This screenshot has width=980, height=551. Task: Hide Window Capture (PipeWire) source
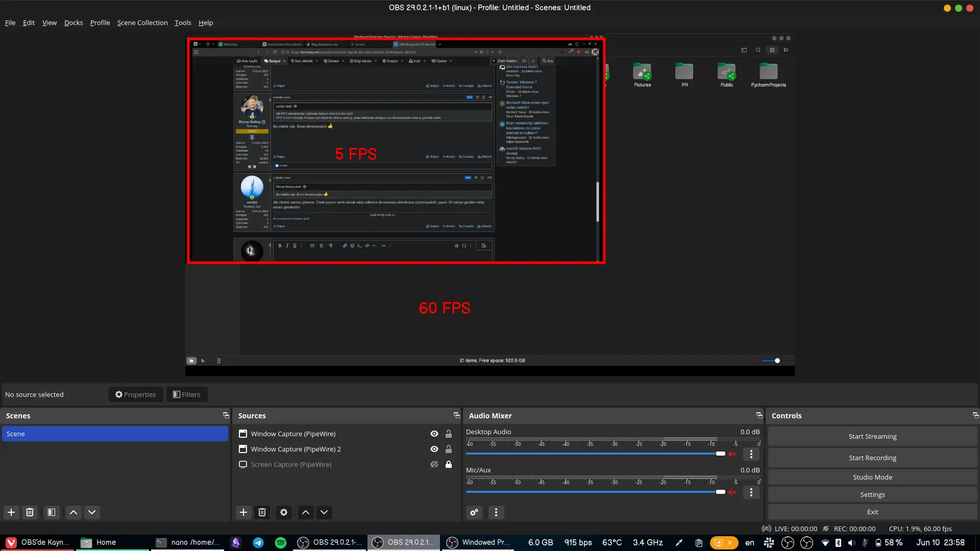click(x=434, y=434)
